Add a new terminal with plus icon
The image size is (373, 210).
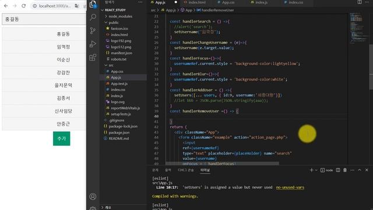pos(311,170)
